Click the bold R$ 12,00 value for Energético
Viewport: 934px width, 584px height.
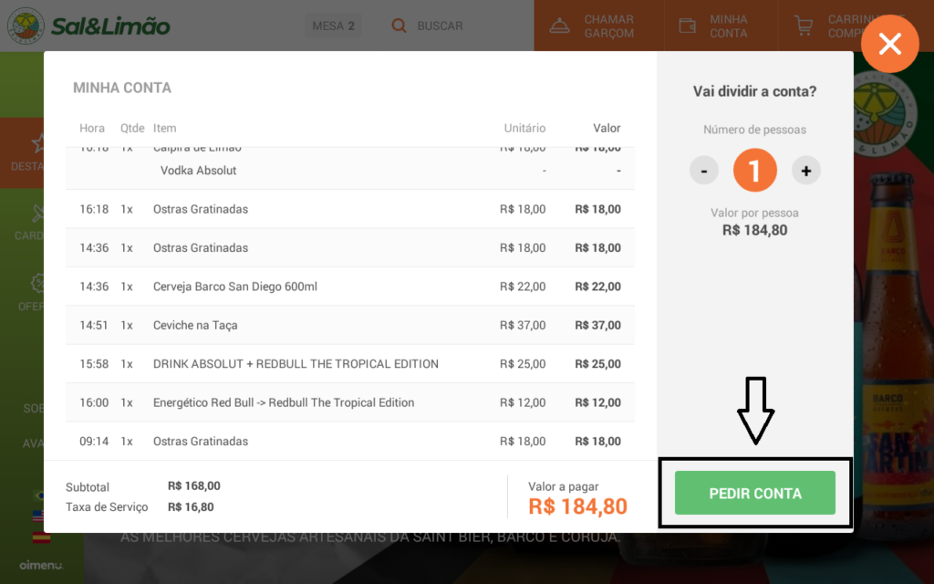tap(598, 402)
